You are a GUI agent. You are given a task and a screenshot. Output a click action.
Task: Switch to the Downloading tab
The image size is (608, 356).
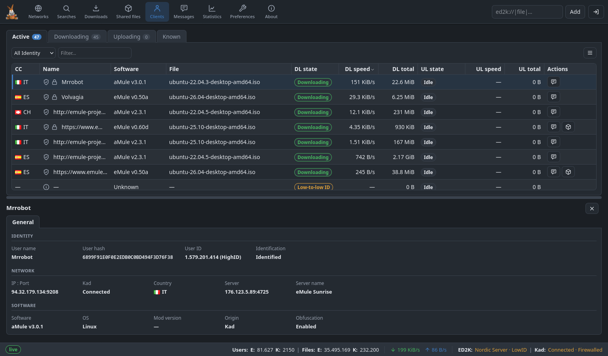77,37
